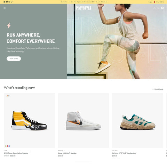Click the PLAYSTYLE logo
Image resolution: width=167 pixels, height=167 pixels.
pos(83,8)
